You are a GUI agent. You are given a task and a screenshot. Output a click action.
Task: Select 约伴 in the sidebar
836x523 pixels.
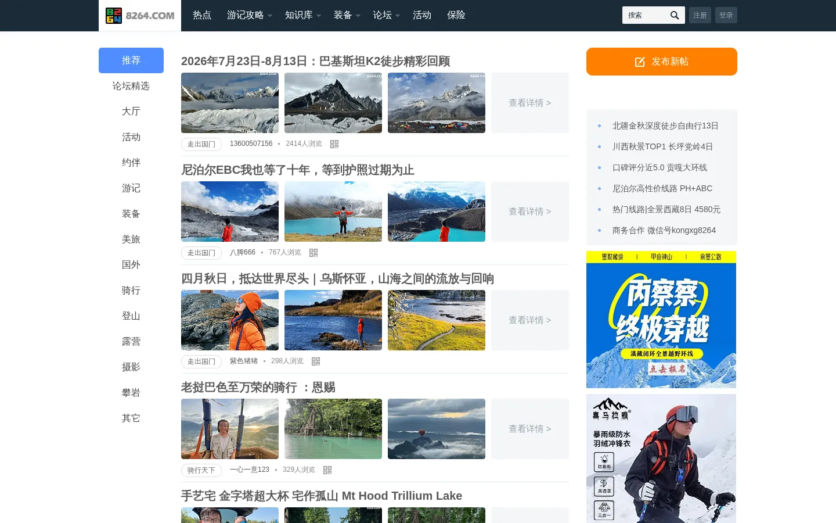tap(131, 163)
